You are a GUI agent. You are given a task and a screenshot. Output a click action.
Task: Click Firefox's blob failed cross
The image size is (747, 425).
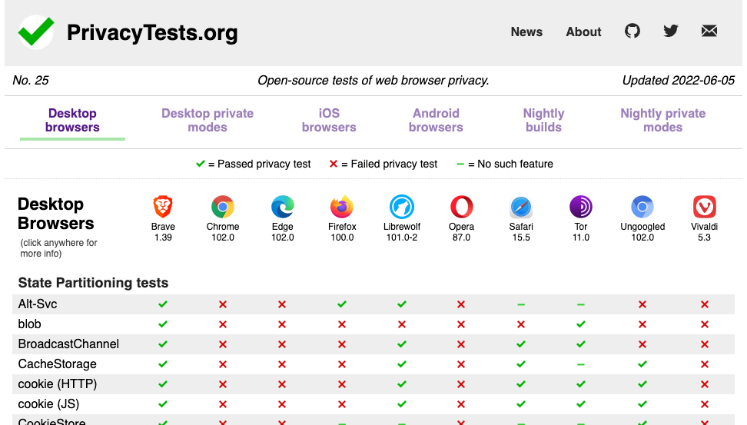[342, 324]
